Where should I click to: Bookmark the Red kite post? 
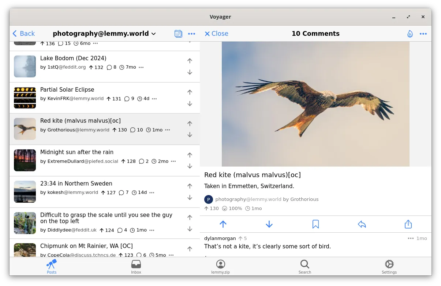pos(315,224)
